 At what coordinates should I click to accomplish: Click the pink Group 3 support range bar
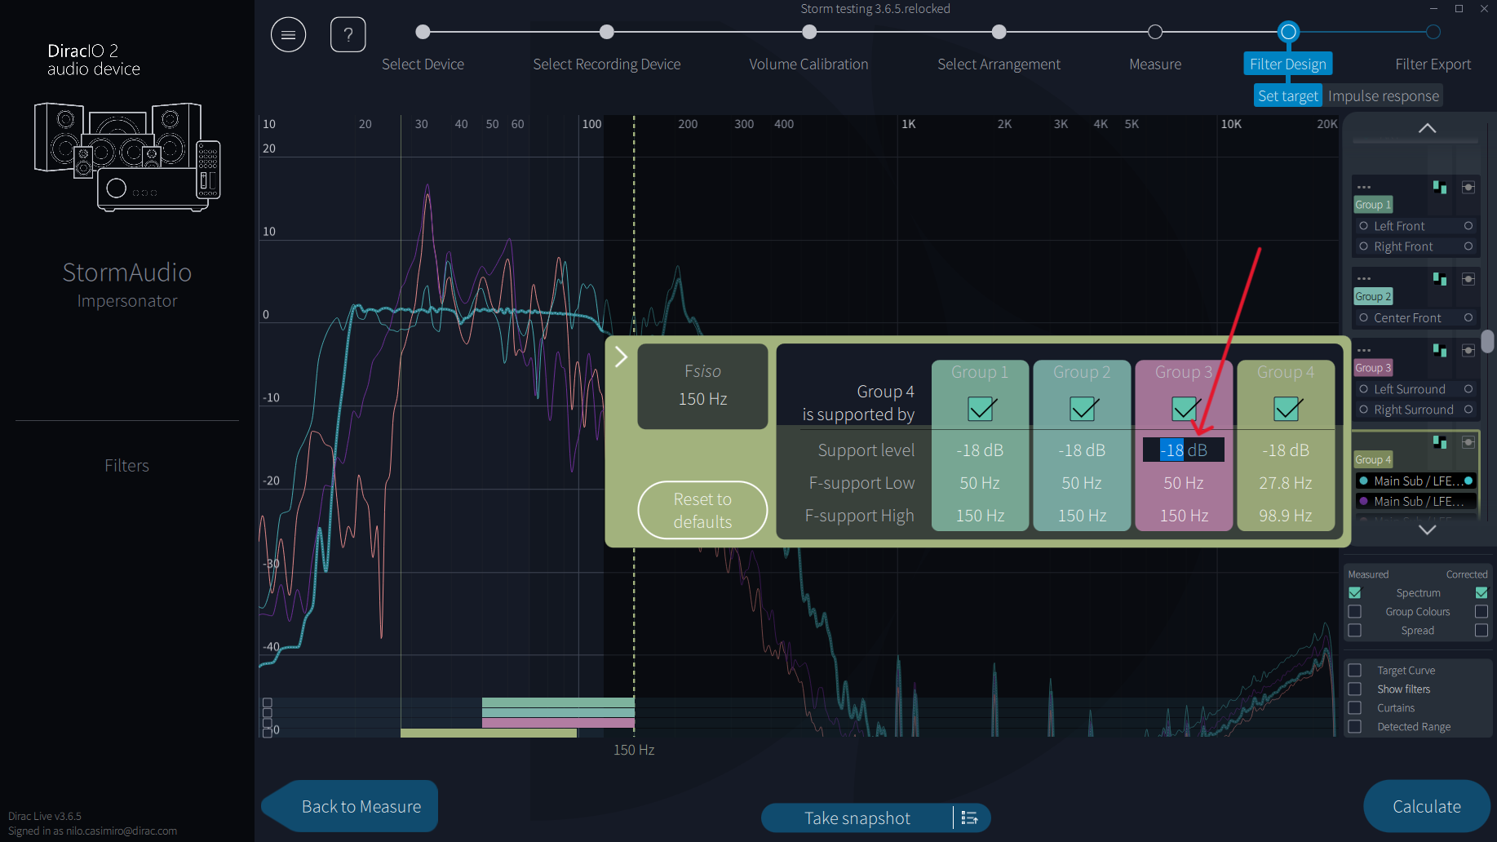click(x=558, y=722)
